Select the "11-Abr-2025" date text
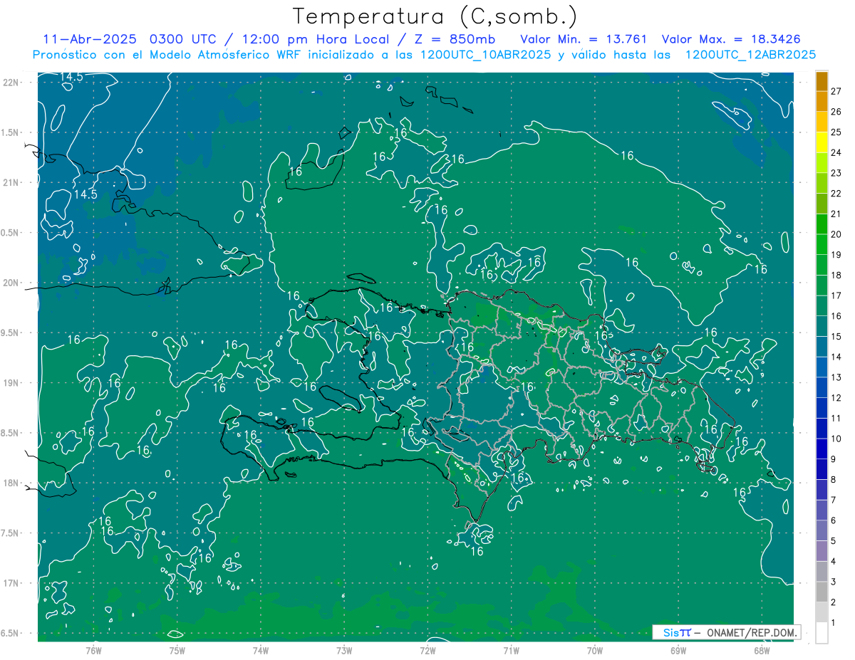855x660 pixels. click(x=90, y=39)
